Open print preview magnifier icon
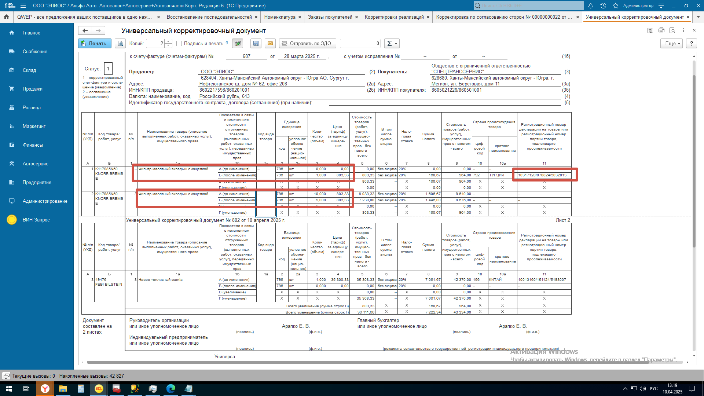The height and width of the screenshot is (396, 704). 120,43
